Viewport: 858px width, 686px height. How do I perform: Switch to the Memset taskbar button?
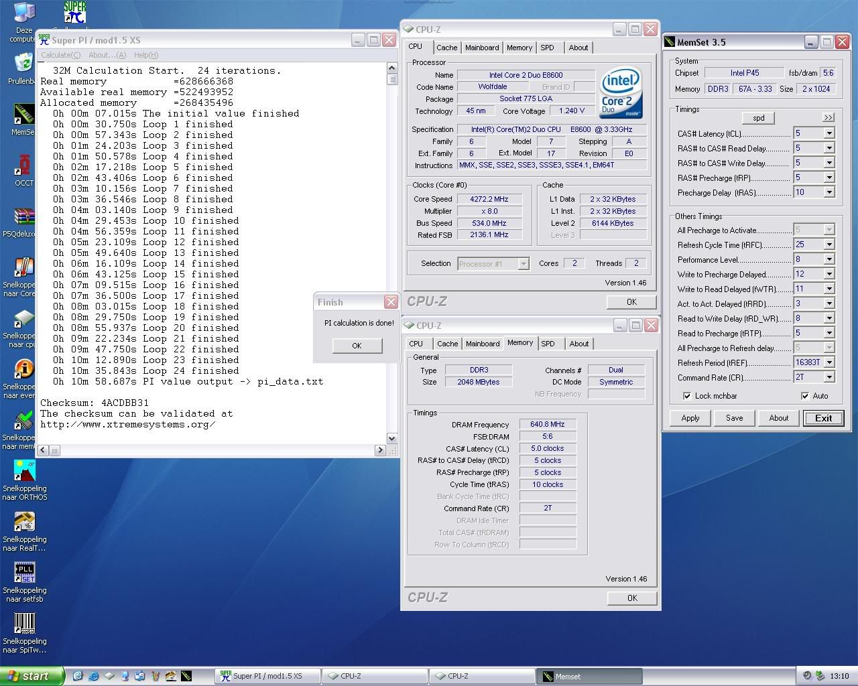590,676
